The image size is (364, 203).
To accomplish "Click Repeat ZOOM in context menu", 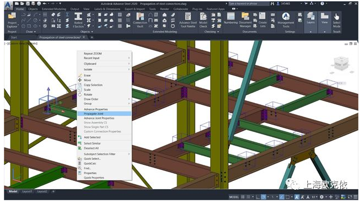I will 104,54.
